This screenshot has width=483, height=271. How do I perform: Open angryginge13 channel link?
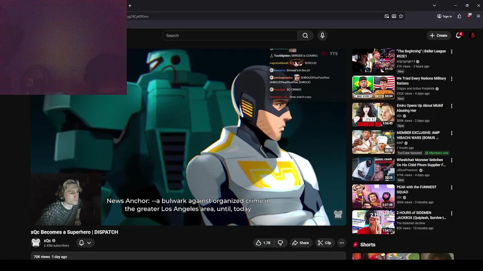(406, 61)
